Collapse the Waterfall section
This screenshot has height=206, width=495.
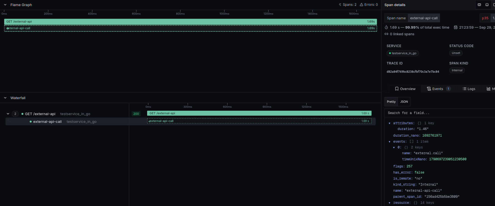tap(5, 98)
